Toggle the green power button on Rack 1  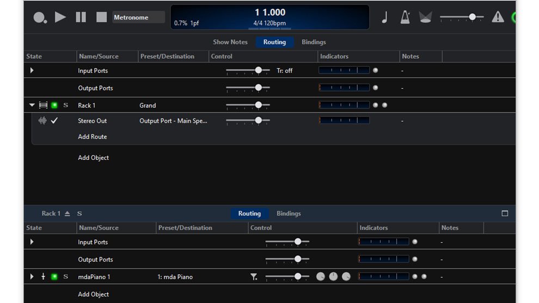(54, 106)
